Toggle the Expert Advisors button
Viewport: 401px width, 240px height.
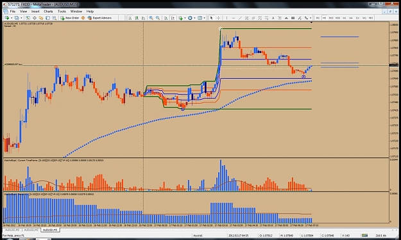pyautogui.click(x=99, y=18)
